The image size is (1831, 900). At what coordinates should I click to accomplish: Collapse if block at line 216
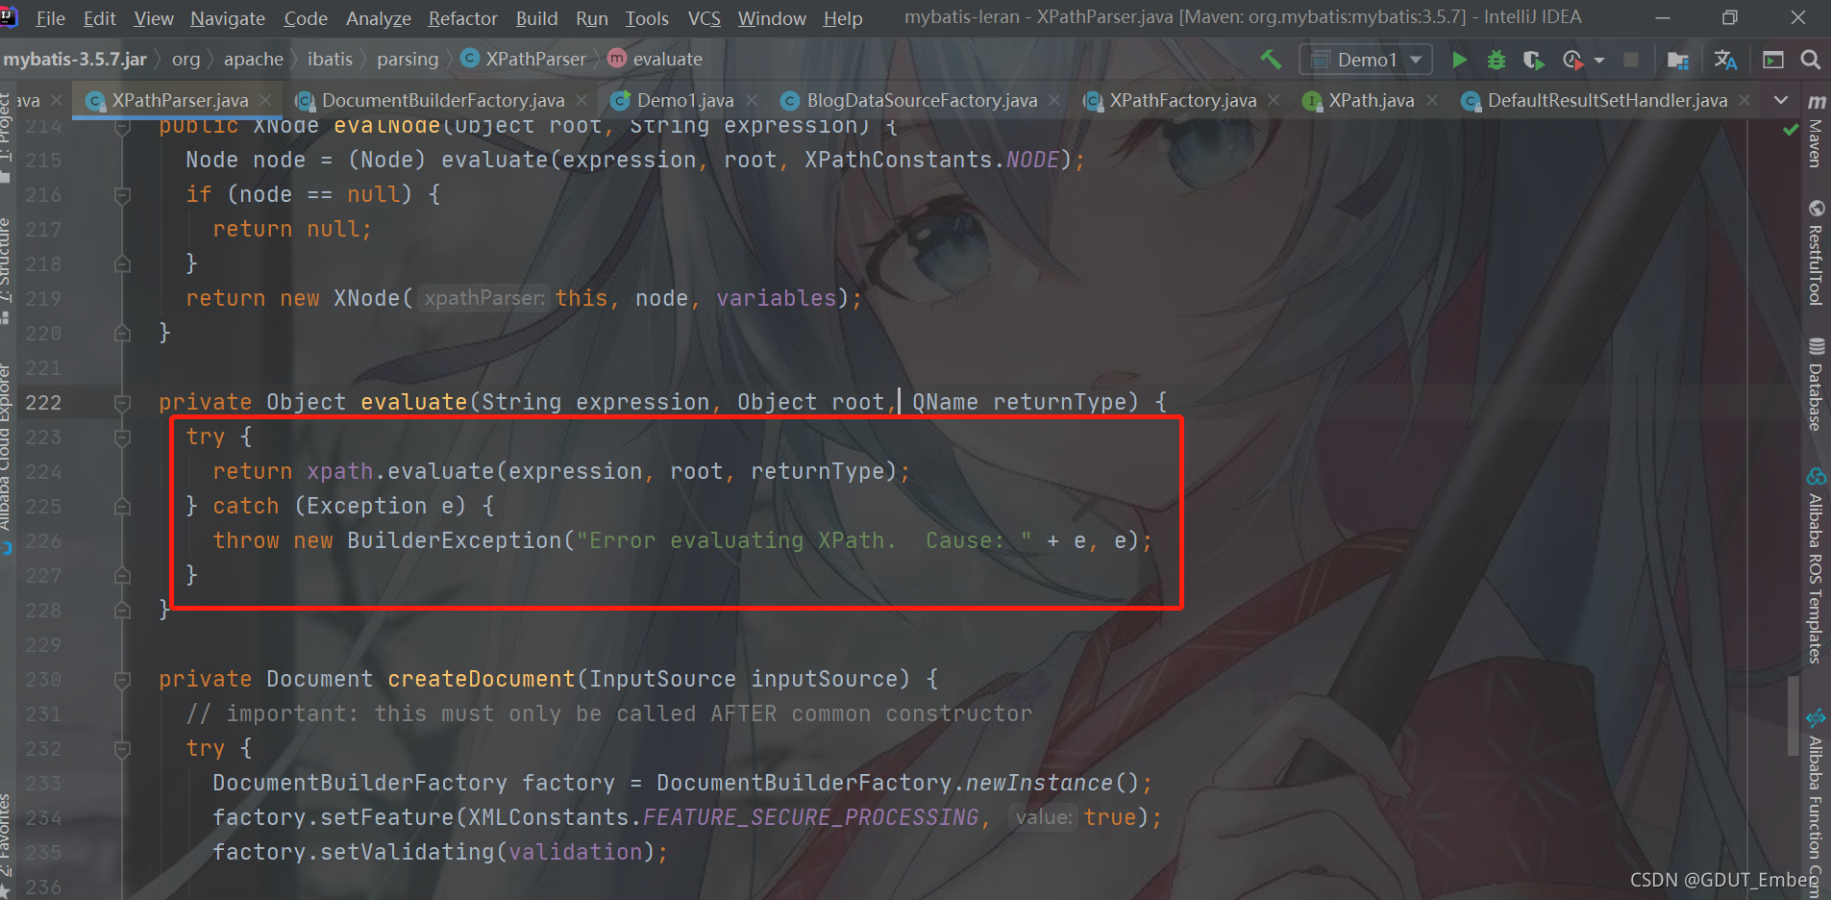point(122,195)
